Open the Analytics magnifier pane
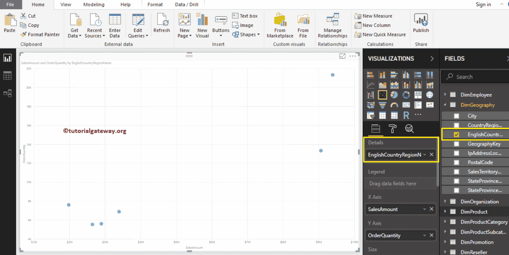 pyautogui.click(x=409, y=129)
